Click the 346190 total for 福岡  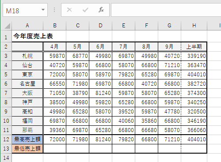tap(194, 121)
